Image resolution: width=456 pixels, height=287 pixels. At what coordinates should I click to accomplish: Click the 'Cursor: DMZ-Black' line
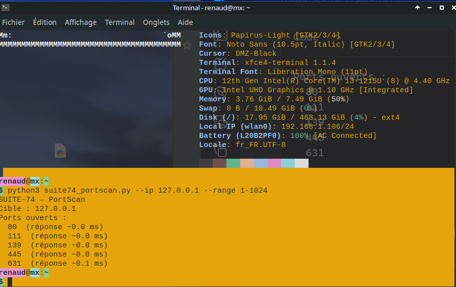(x=238, y=54)
